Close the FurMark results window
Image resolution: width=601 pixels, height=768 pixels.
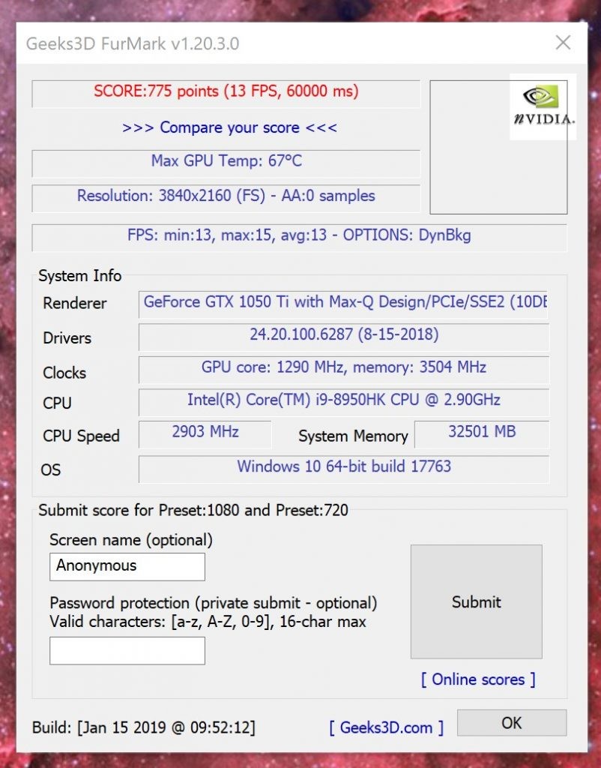[x=564, y=43]
